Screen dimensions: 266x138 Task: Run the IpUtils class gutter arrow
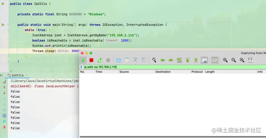pos(3,4)
